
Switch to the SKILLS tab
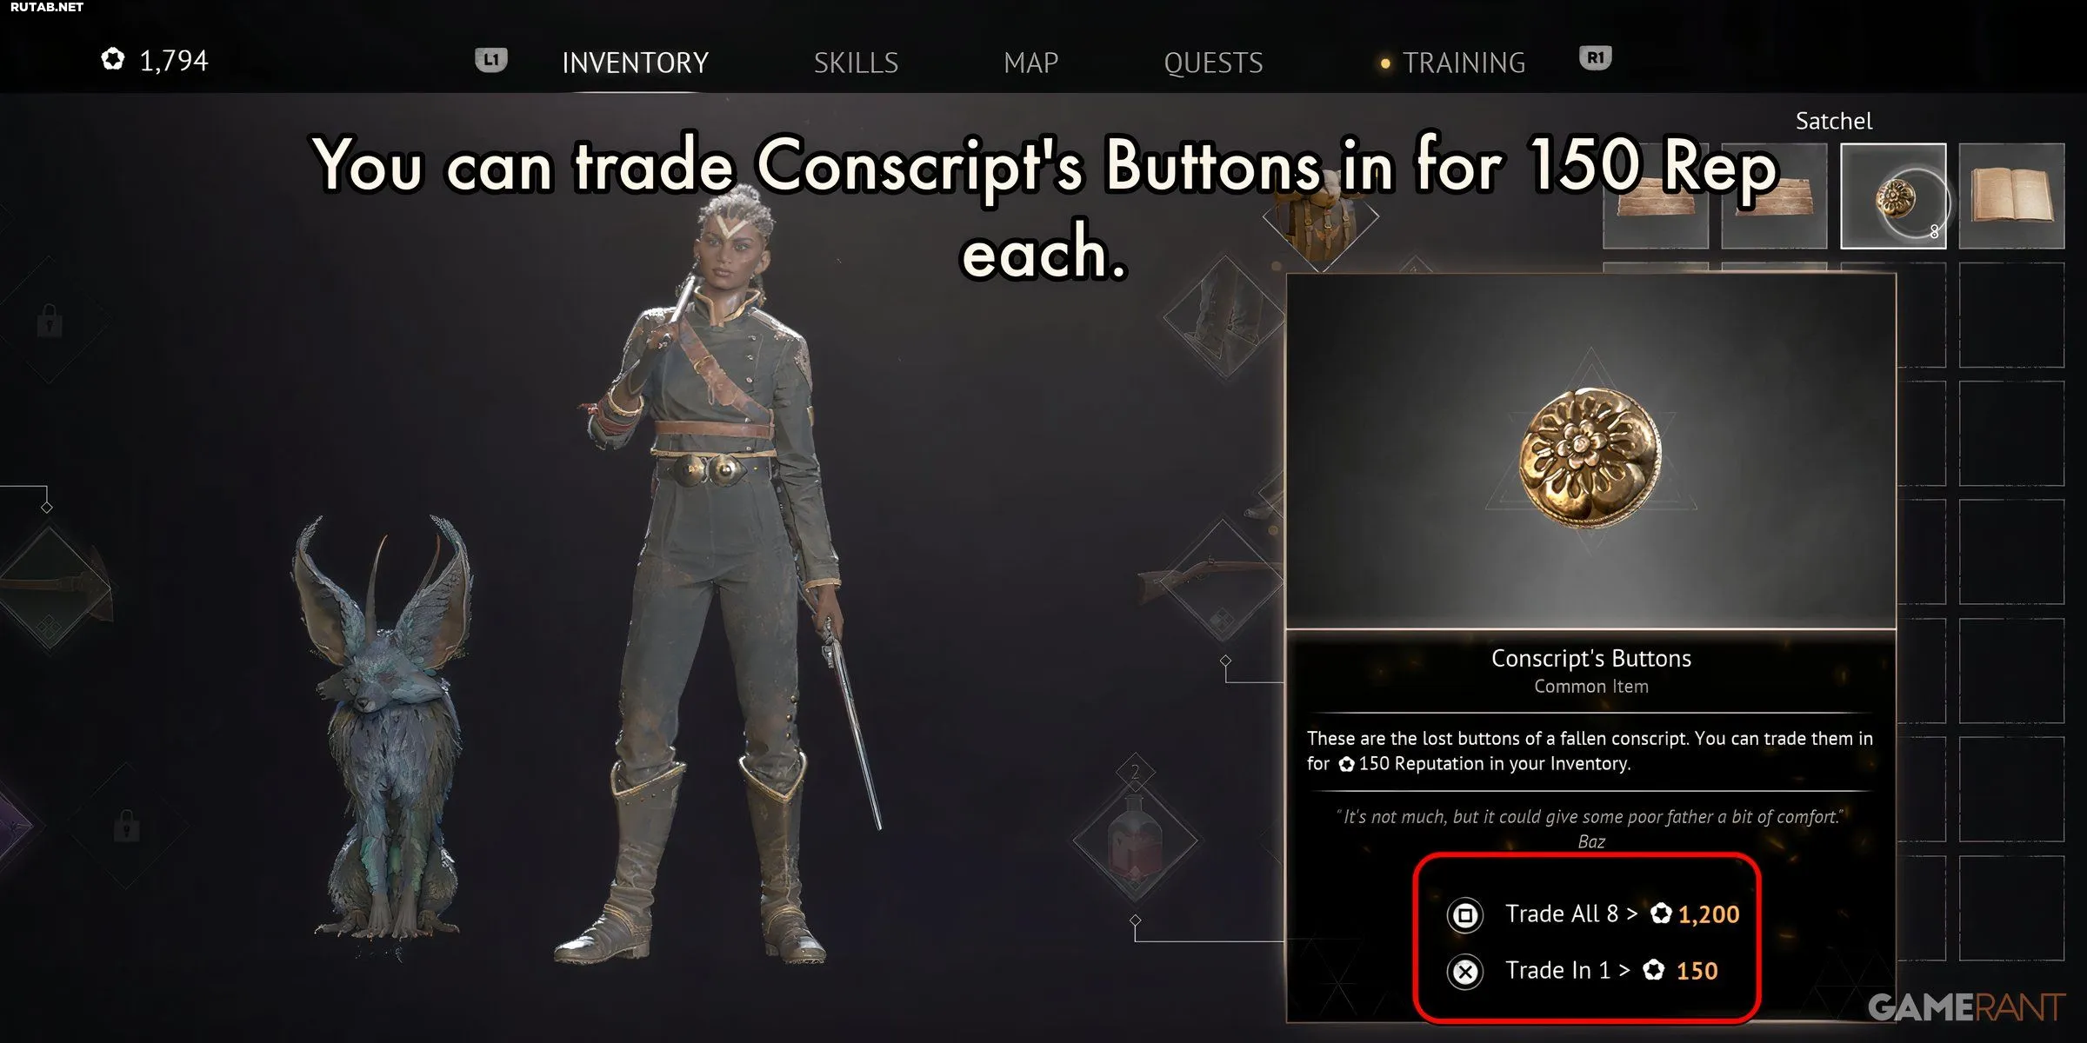click(856, 63)
